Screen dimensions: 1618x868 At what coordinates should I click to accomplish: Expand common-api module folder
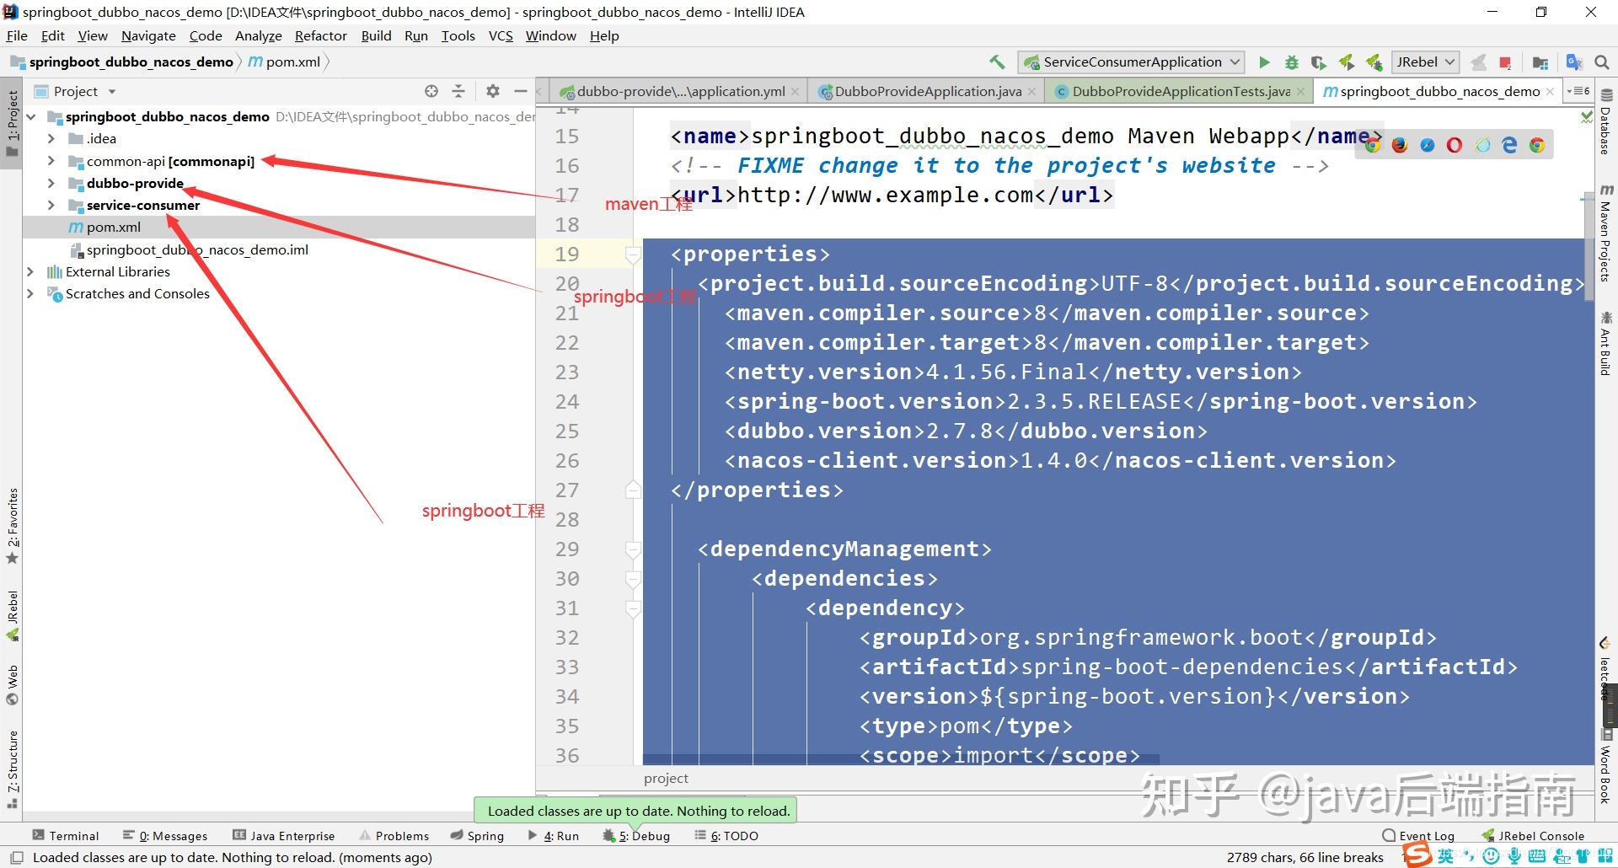(x=51, y=161)
